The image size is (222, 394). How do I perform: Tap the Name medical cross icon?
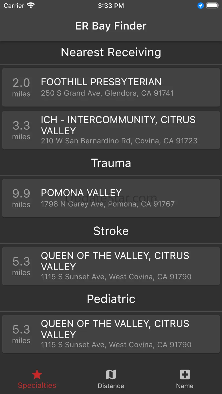185,375
